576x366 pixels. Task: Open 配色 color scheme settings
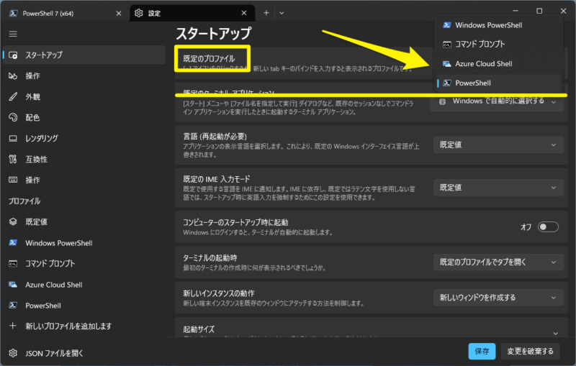pyautogui.click(x=84, y=117)
